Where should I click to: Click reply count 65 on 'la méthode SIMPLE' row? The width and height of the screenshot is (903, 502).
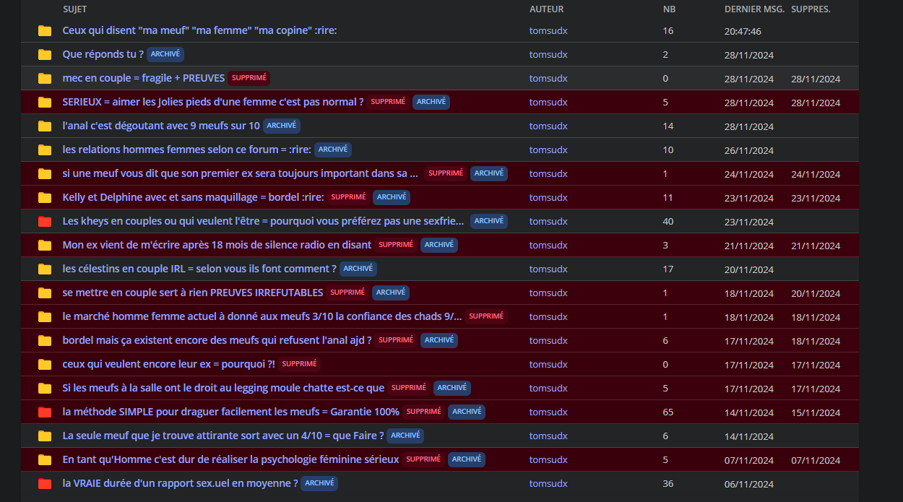668,412
